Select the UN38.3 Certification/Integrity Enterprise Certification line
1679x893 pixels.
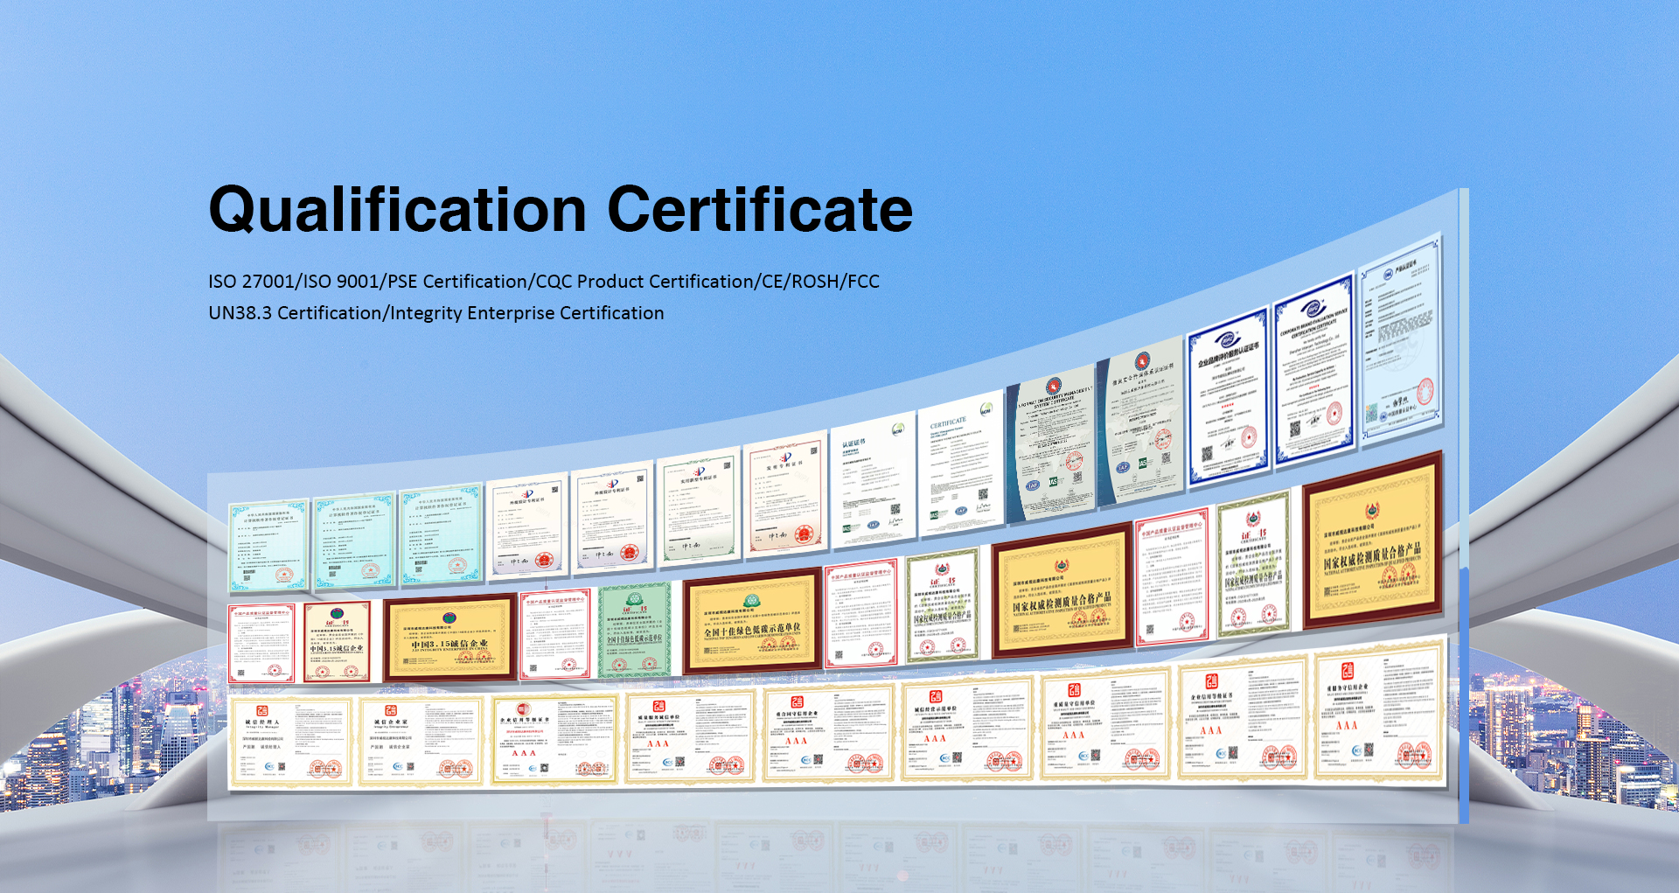tap(435, 313)
